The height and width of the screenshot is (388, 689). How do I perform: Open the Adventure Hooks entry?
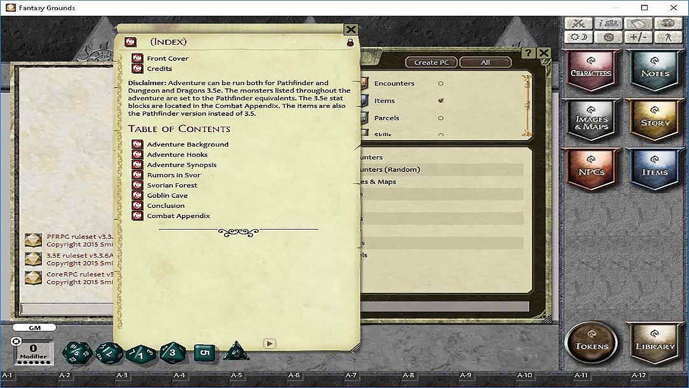point(177,155)
